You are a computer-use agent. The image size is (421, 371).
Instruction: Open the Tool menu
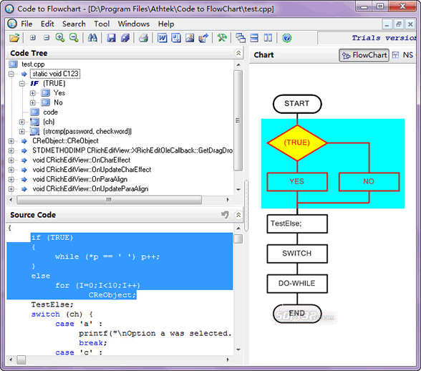click(102, 24)
